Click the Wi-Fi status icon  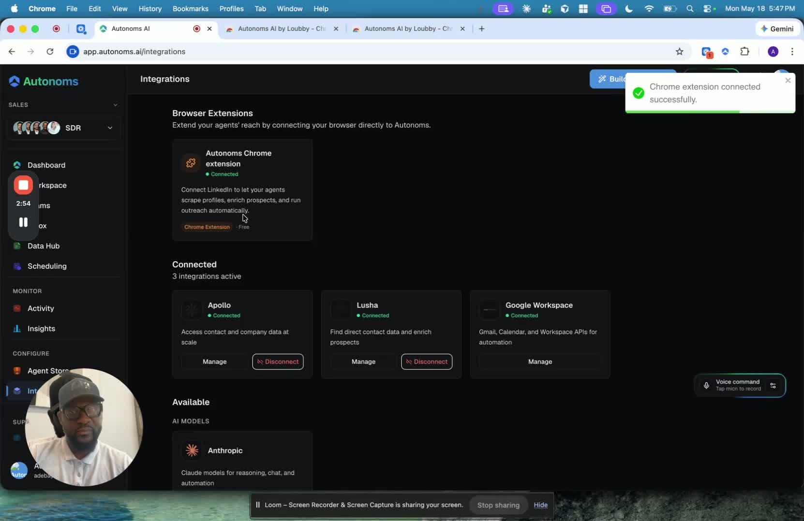click(x=649, y=9)
